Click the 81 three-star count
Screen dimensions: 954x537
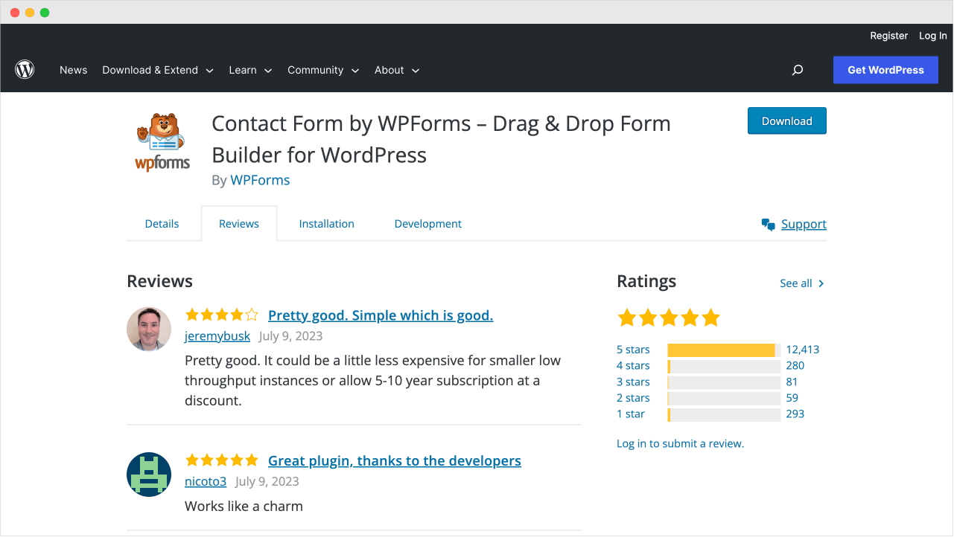tap(792, 382)
